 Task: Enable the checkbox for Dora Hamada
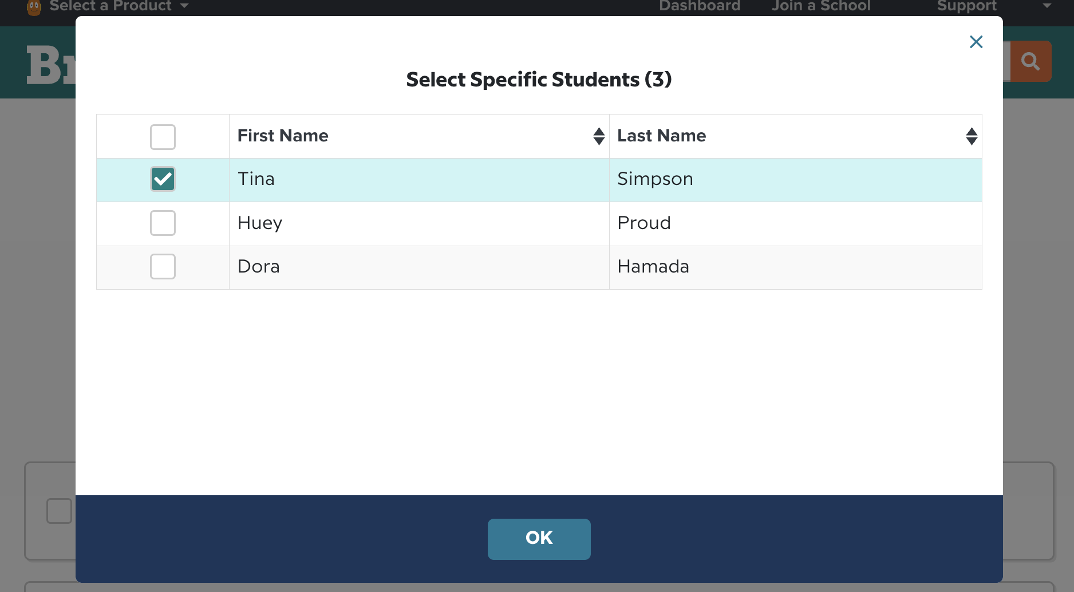[x=162, y=267]
